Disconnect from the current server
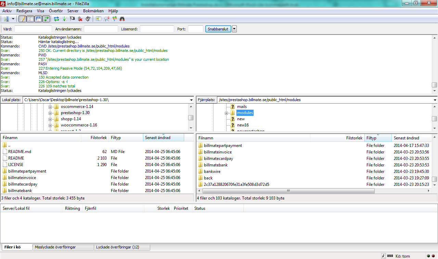 (80, 19)
